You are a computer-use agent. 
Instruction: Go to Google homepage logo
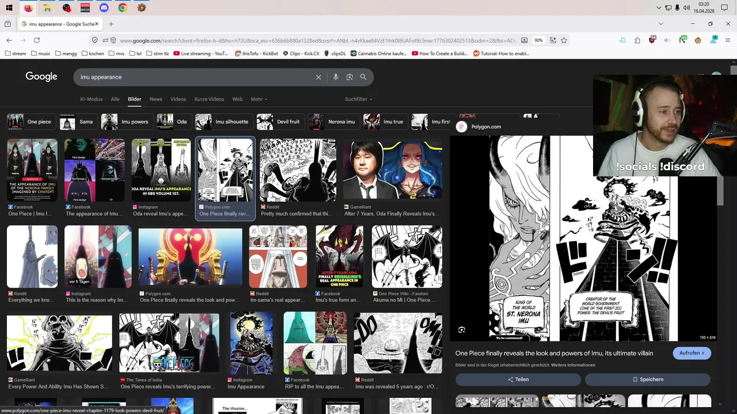[41, 76]
